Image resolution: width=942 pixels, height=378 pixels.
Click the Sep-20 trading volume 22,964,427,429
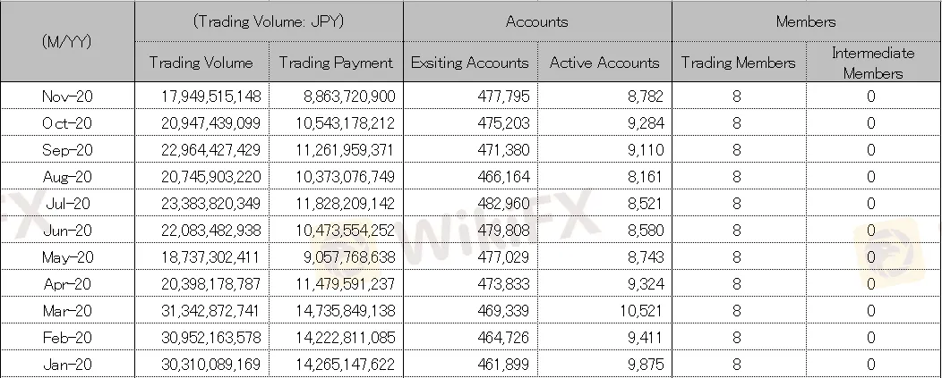pyautogui.click(x=210, y=150)
